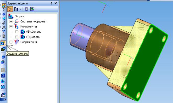The height and width of the screenshot is (103, 173).
Task: Select the (ф) Деталь component
Action: coord(34,32)
